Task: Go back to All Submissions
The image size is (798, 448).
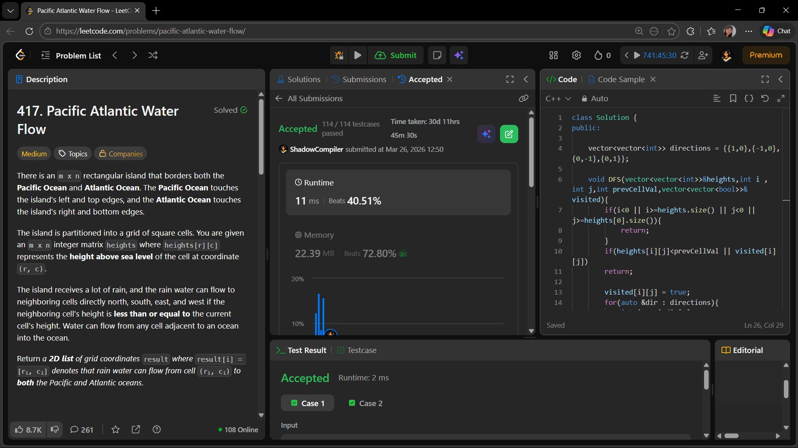Action: click(309, 98)
